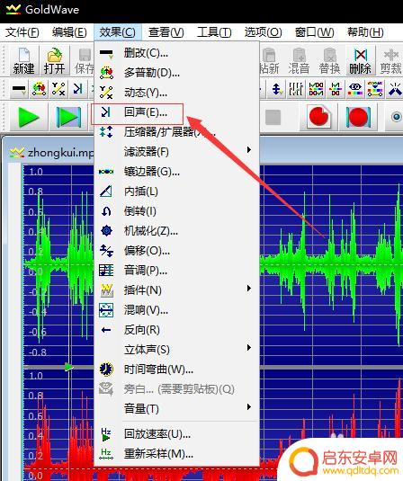Screen dimensions: 403x481
Task: Close the open 效果(C) menu
Action: pos(117,31)
